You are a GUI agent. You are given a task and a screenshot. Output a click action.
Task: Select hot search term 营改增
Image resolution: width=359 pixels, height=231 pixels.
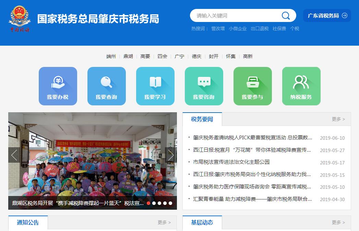(218, 28)
